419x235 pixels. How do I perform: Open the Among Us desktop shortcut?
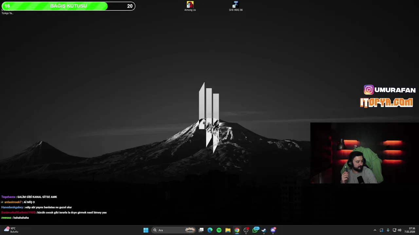pos(190,6)
